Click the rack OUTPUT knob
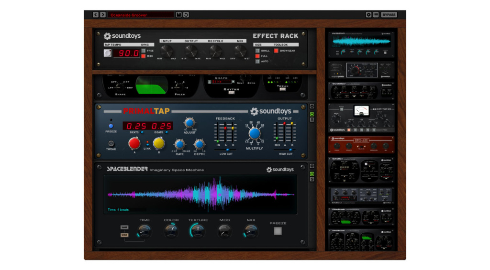 191,51
